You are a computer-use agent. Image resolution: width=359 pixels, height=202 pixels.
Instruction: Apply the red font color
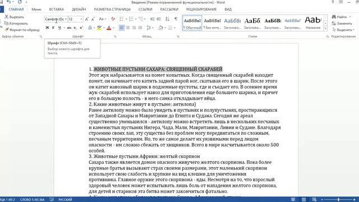point(109,27)
